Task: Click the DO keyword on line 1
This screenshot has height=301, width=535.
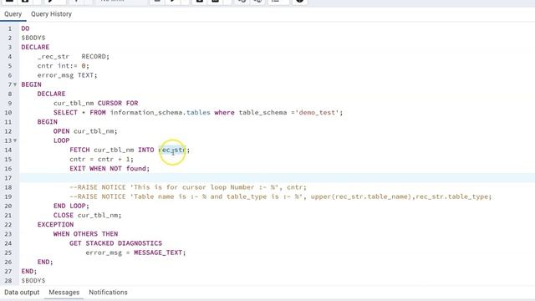Action: tap(25, 28)
